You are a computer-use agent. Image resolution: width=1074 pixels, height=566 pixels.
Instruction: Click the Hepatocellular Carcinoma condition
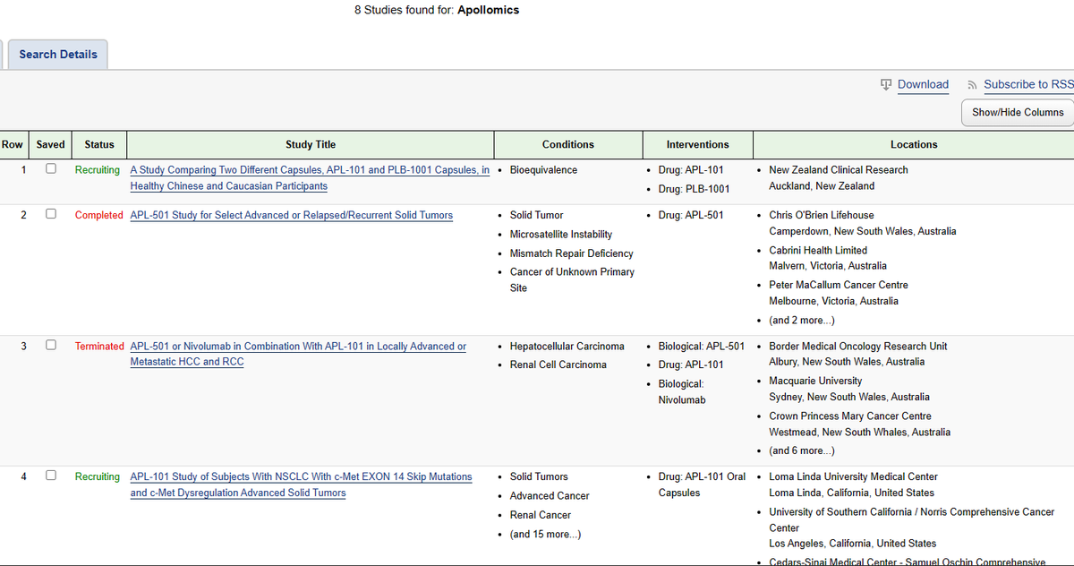click(x=567, y=346)
